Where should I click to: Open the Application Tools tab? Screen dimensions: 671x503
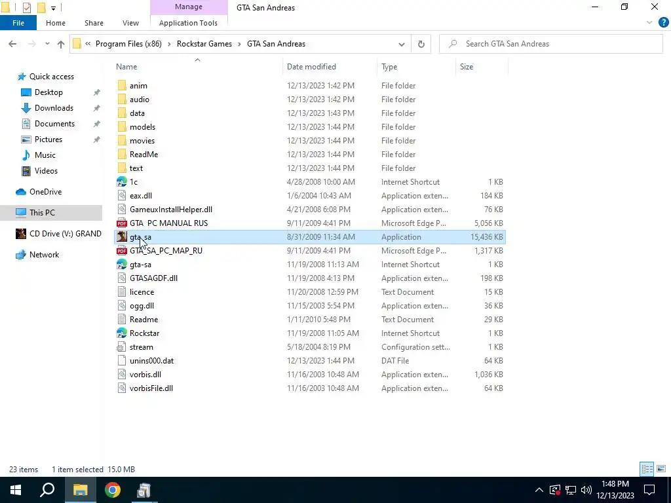188,23
